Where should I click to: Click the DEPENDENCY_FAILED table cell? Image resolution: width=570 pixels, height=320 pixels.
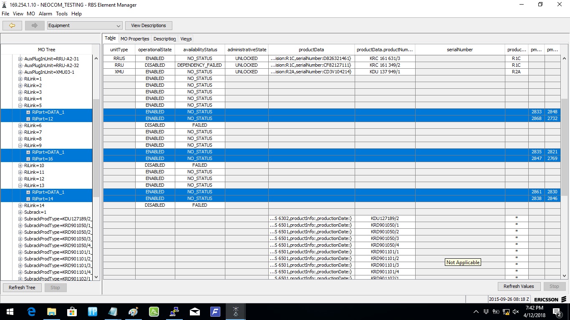pyautogui.click(x=200, y=65)
